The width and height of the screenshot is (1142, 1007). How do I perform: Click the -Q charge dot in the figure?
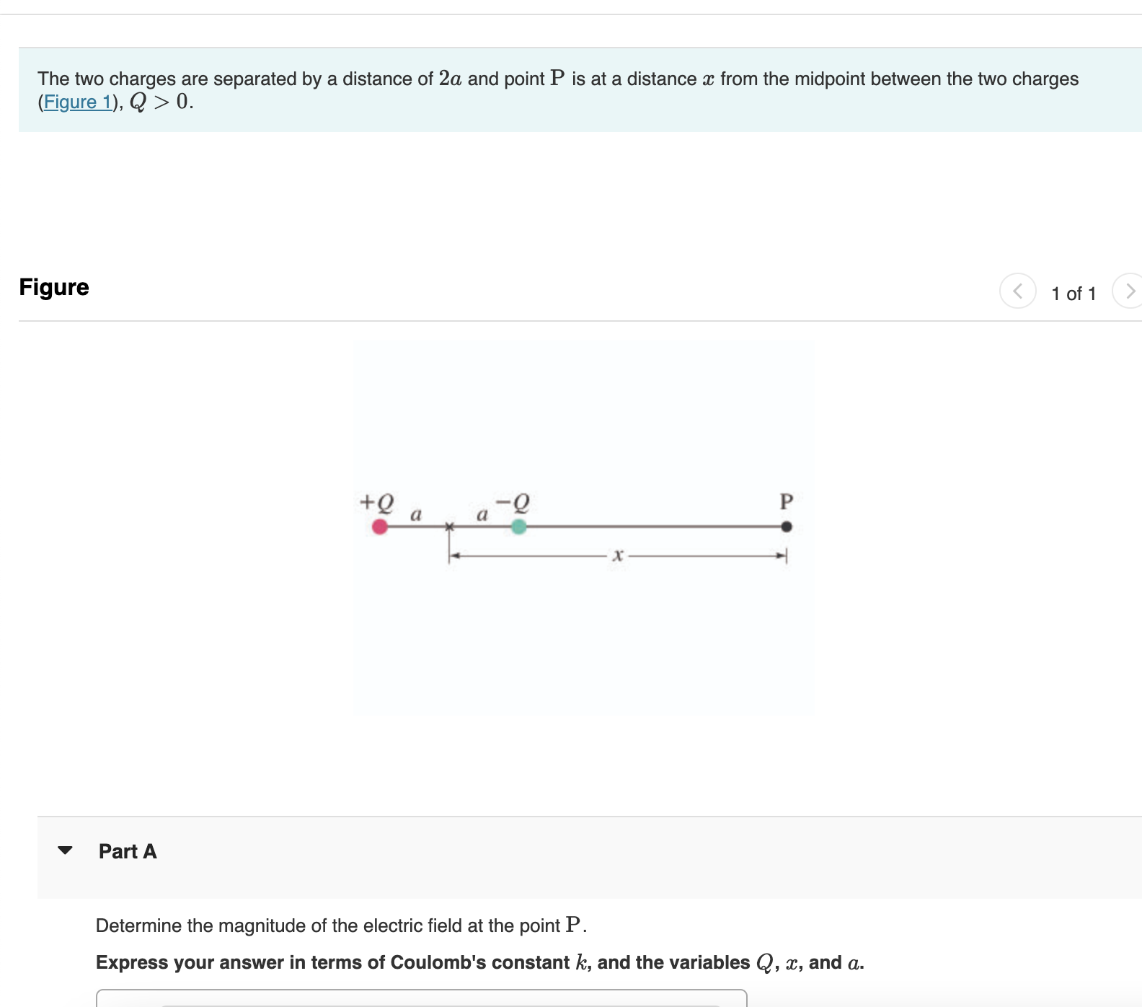click(x=518, y=527)
